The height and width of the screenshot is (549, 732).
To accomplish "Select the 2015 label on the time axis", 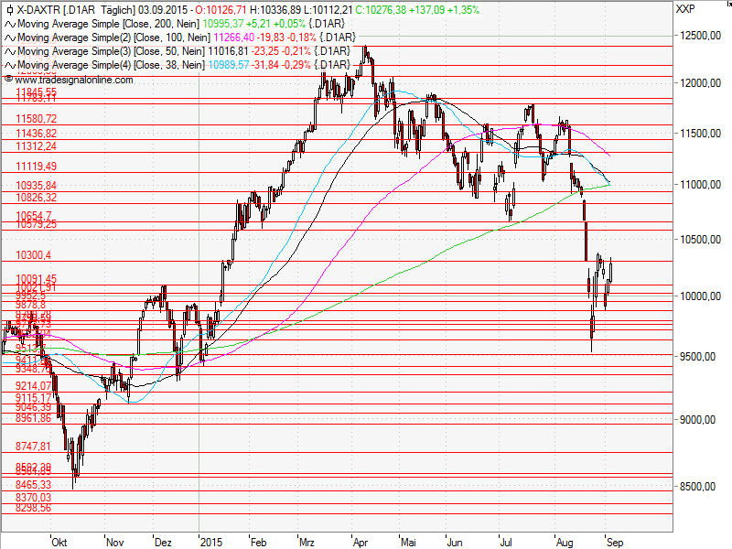I will (211, 541).
